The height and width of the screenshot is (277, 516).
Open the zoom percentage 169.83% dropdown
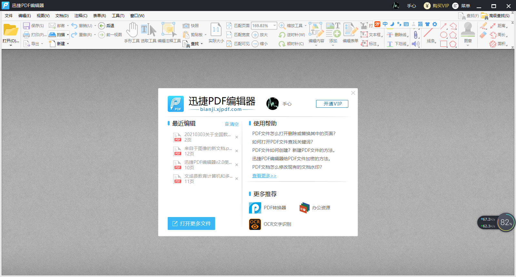click(275, 26)
